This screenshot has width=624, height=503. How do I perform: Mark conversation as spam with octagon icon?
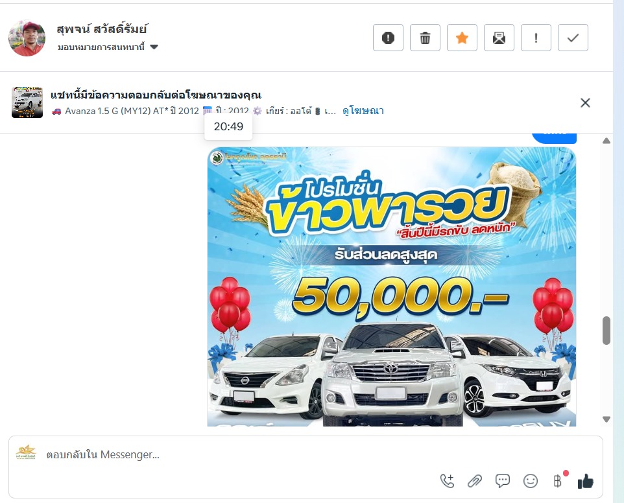click(388, 38)
